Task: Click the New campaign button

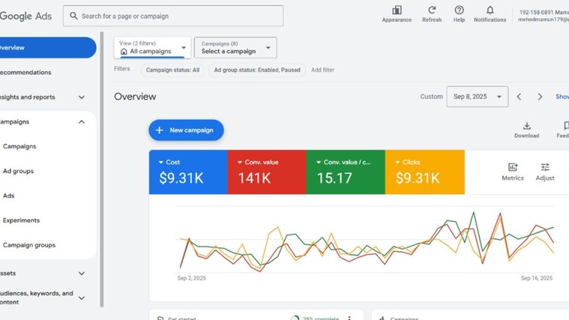Action: 186,130
